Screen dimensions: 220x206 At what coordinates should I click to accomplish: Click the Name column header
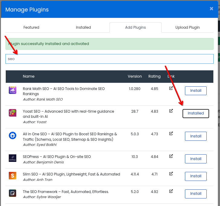tap(29, 76)
